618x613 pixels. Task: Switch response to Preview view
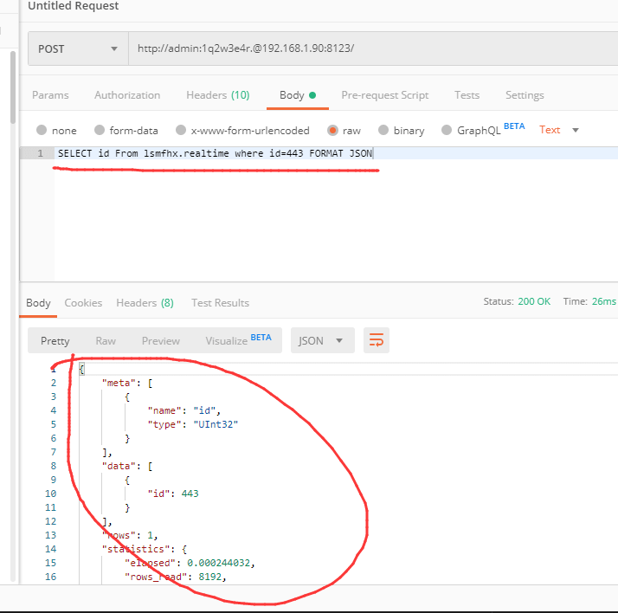[x=161, y=341]
